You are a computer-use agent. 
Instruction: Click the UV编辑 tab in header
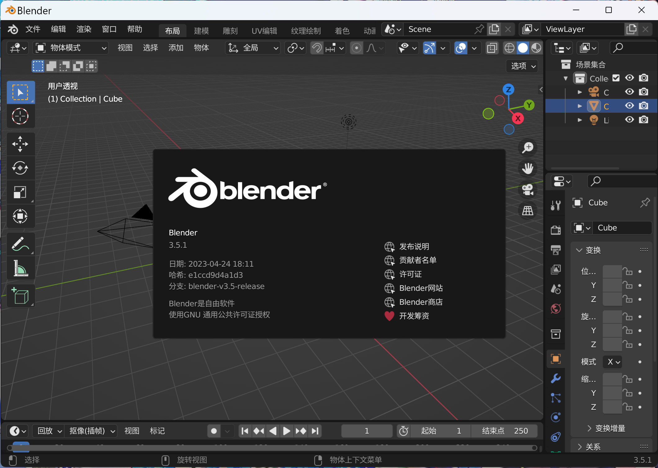pyautogui.click(x=261, y=29)
